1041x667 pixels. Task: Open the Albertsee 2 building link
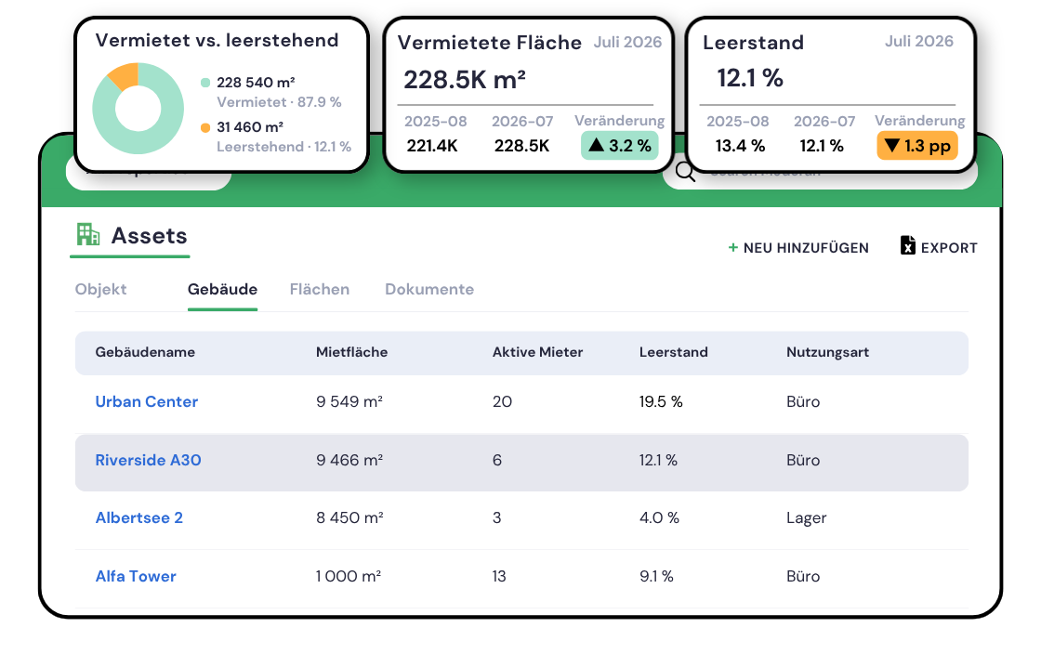(139, 517)
